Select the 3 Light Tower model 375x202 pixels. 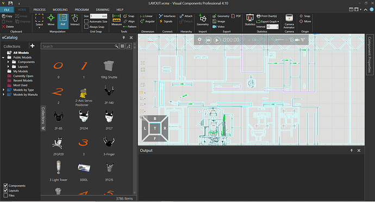click(x=58, y=171)
